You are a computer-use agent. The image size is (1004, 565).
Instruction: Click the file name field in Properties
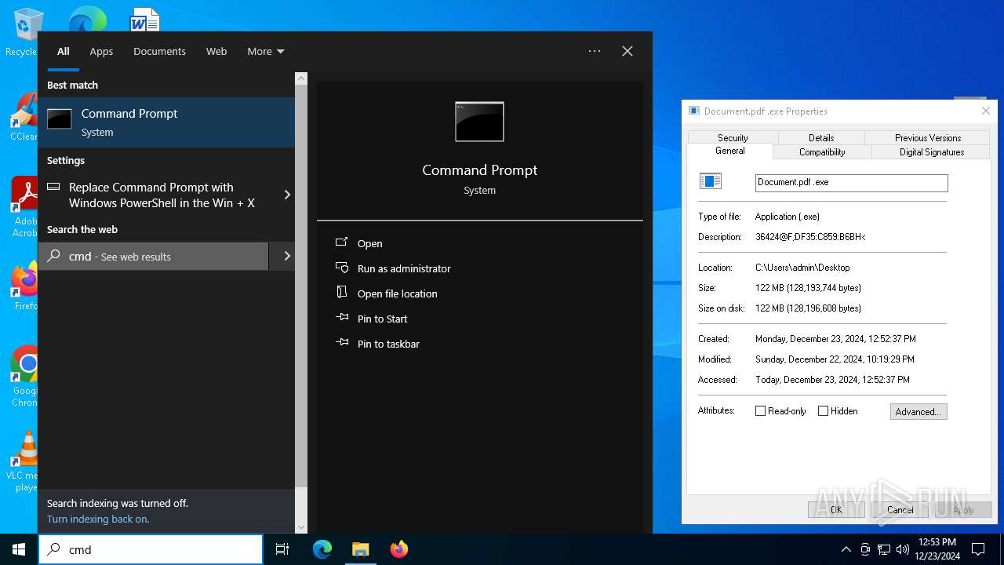point(851,182)
